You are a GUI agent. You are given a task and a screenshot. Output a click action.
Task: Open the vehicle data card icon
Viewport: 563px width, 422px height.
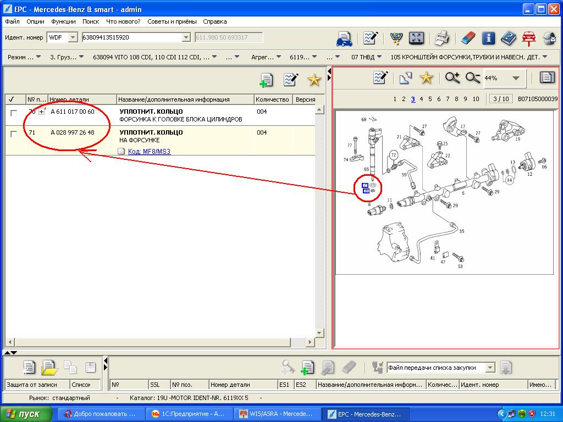(x=344, y=38)
